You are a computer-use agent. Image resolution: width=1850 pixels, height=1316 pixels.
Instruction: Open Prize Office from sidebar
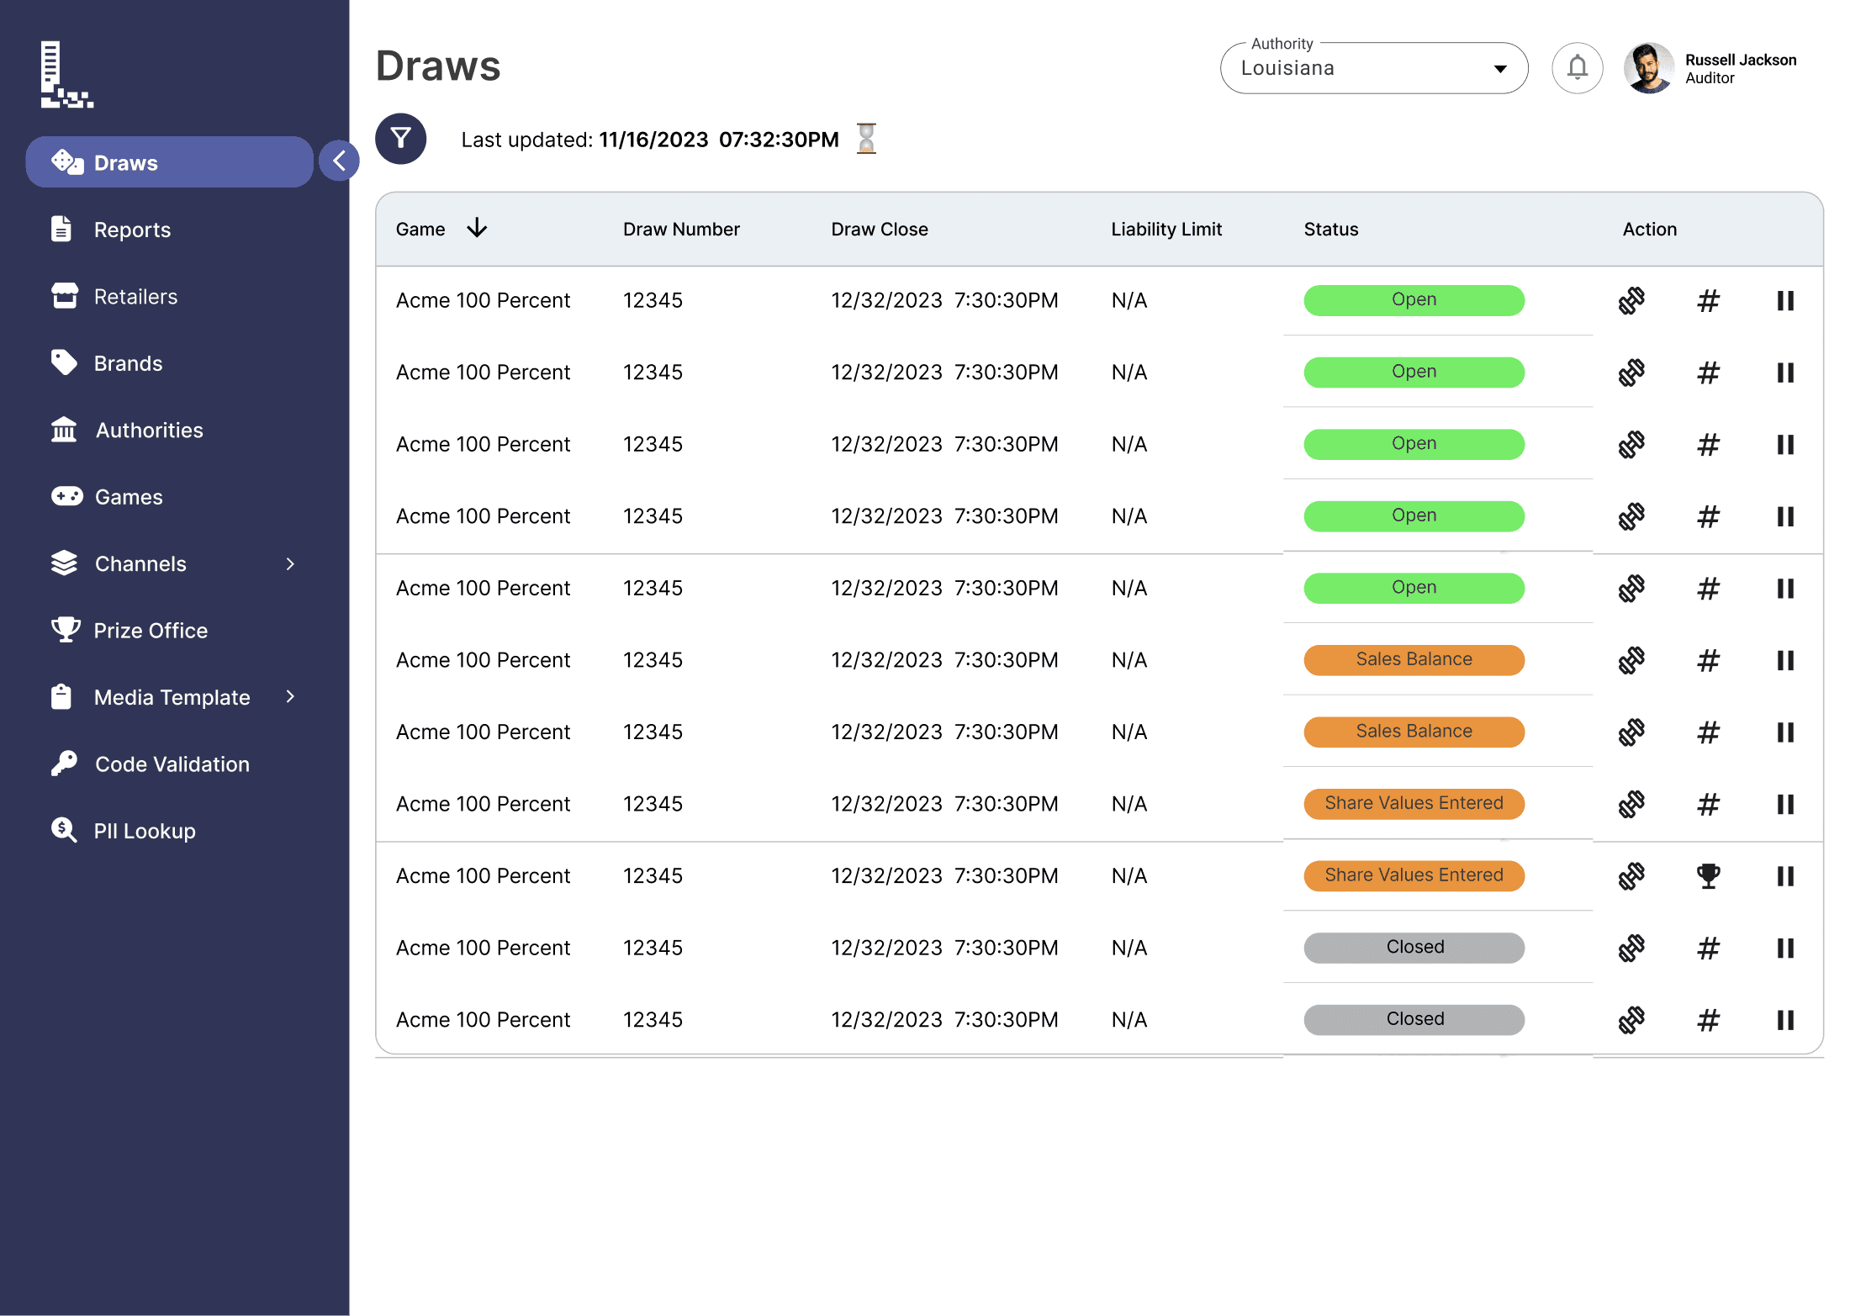[x=151, y=631]
